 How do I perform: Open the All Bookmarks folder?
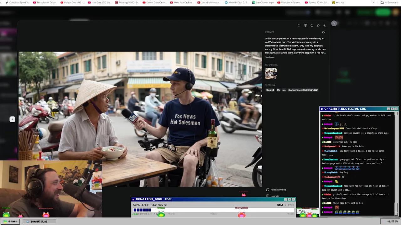[x=390, y=2]
